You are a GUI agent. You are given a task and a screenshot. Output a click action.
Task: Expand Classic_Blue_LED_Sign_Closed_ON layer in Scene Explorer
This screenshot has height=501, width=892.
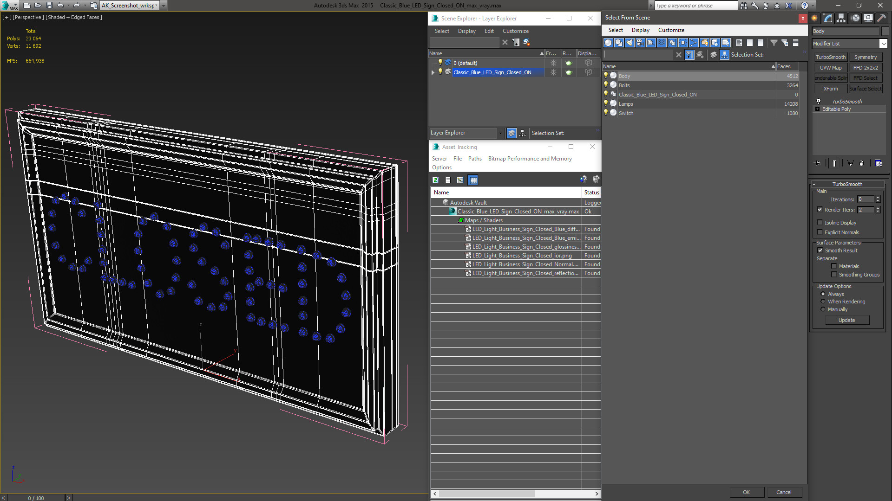(x=433, y=72)
